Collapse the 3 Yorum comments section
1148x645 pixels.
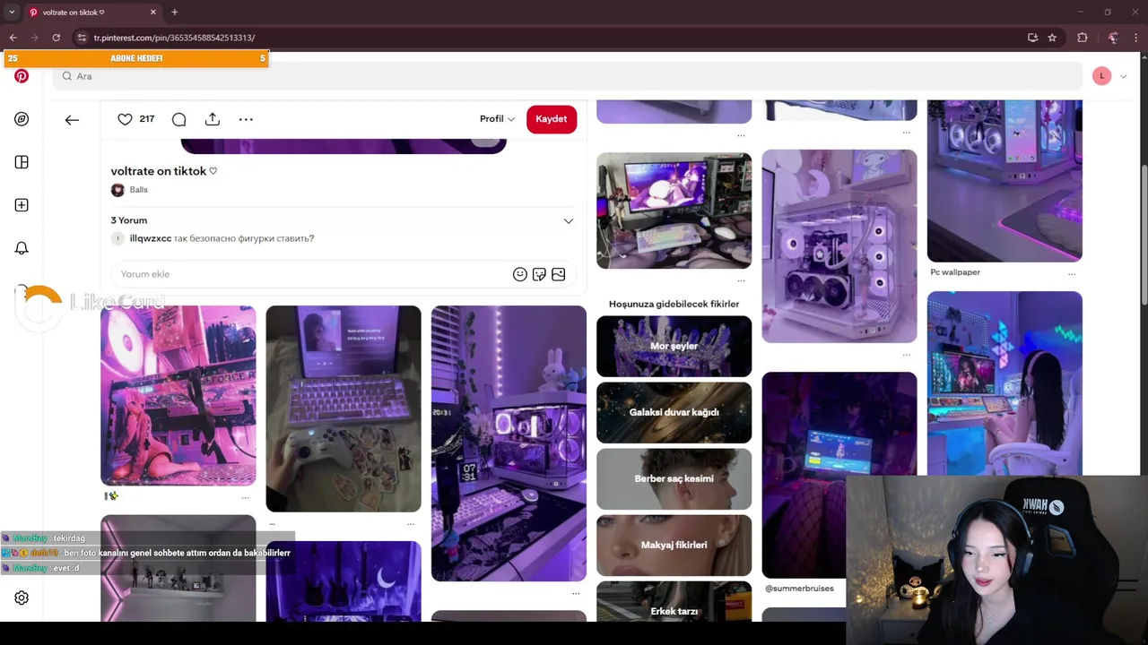[x=568, y=220]
